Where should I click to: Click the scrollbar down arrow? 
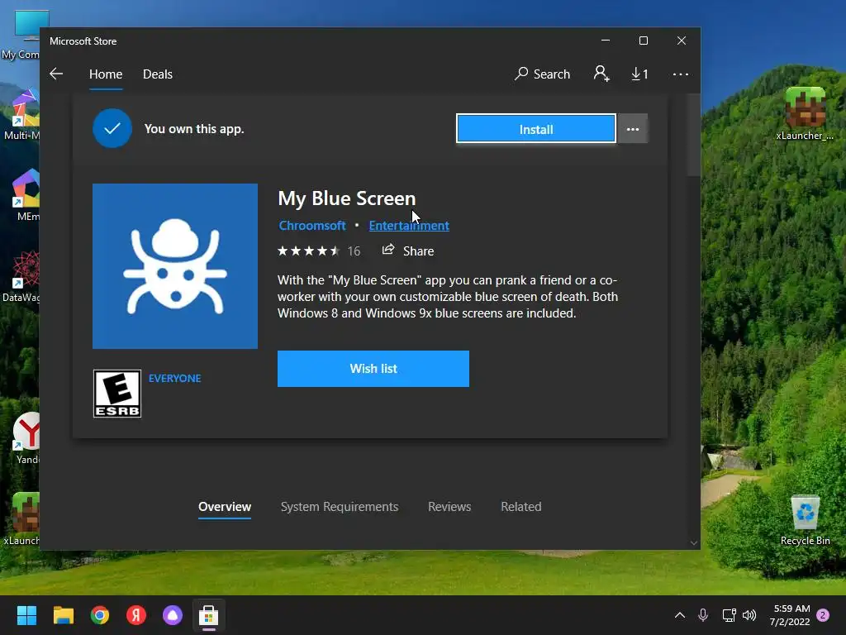694,543
